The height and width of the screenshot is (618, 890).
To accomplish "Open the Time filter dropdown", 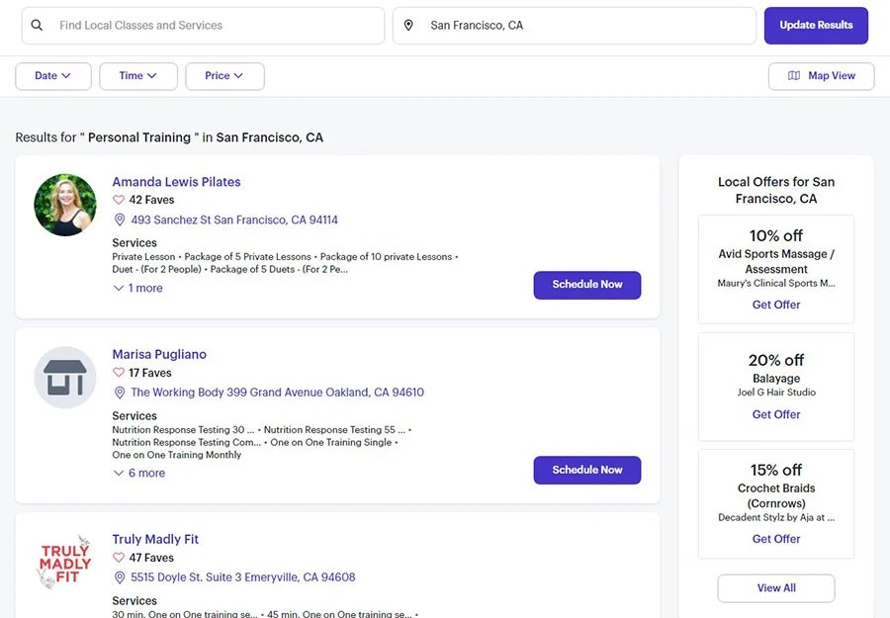I will (x=137, y=76).
